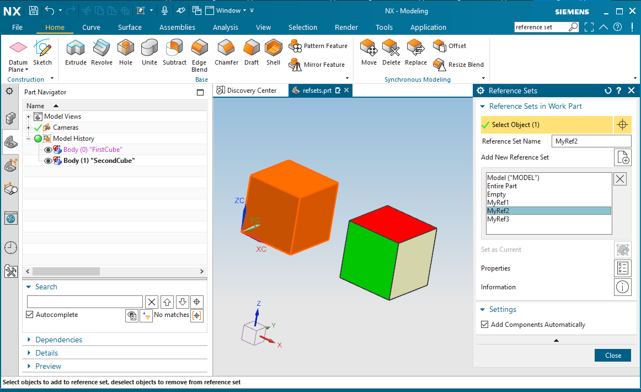Select the Delete Face tool
Image resolution: width=641 pixels, height=392 pixels.
pos(391,52)
